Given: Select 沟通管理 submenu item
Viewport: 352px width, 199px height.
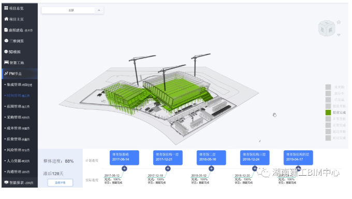Looking at the screenshot, I should coord(20,172).
